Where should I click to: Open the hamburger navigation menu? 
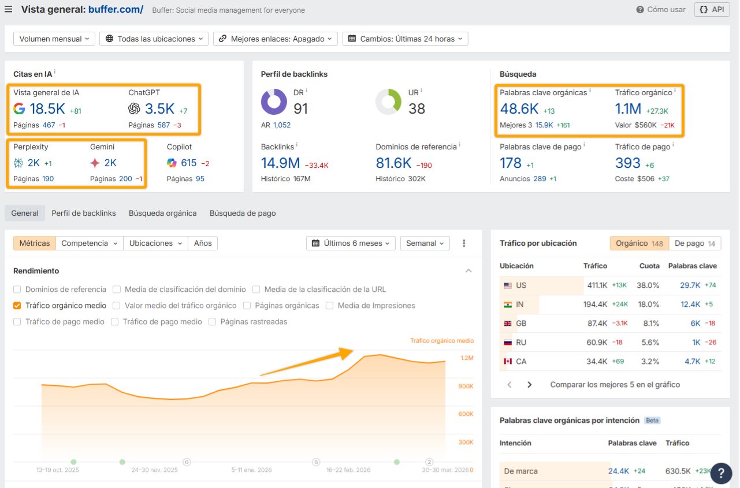point(9,9)
